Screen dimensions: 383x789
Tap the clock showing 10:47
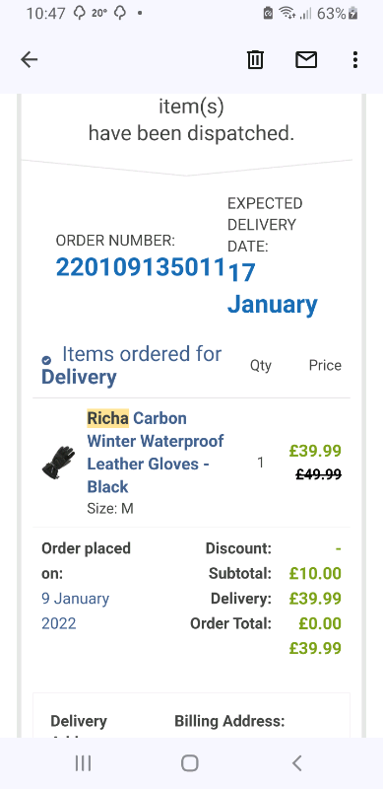coord(45,14)
